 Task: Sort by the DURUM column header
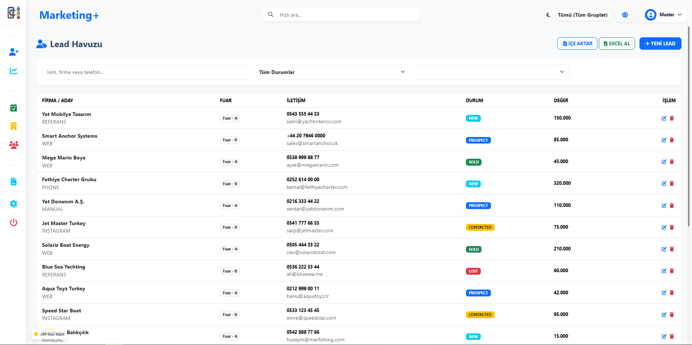click(474, 100)
